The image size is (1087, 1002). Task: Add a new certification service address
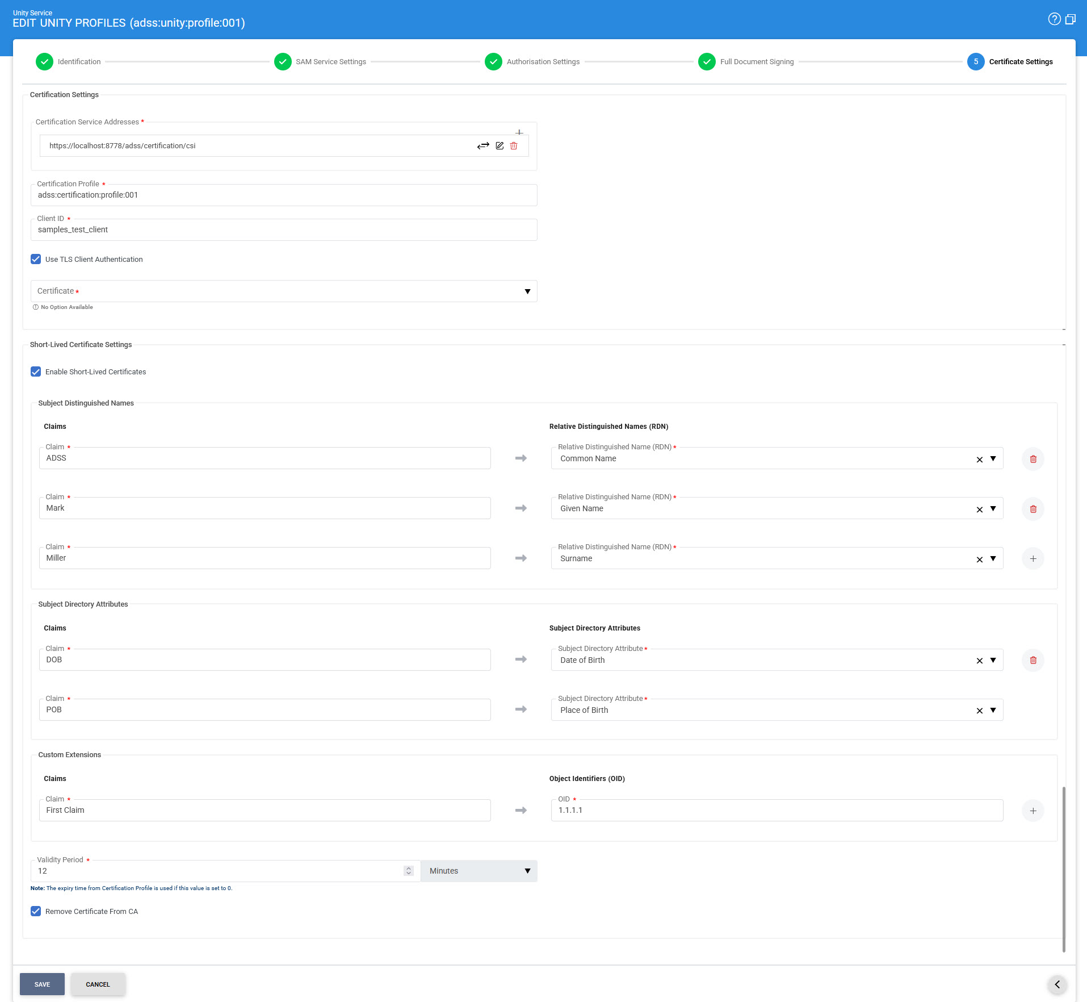[519, 132]
